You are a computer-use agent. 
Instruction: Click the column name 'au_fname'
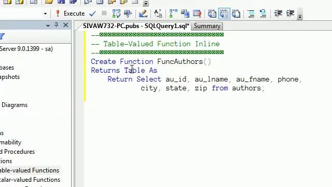(253, 79)
